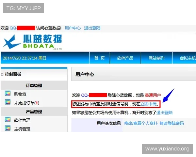
Task: Click the QQ username link in top bar
Action: (x=22, y=28)
